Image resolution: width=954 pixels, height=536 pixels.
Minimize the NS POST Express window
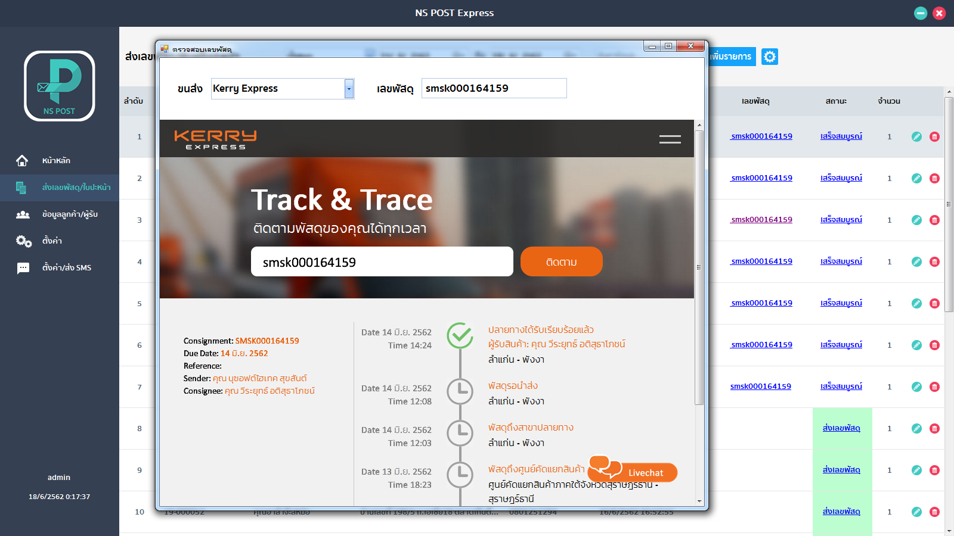(921, 13)
